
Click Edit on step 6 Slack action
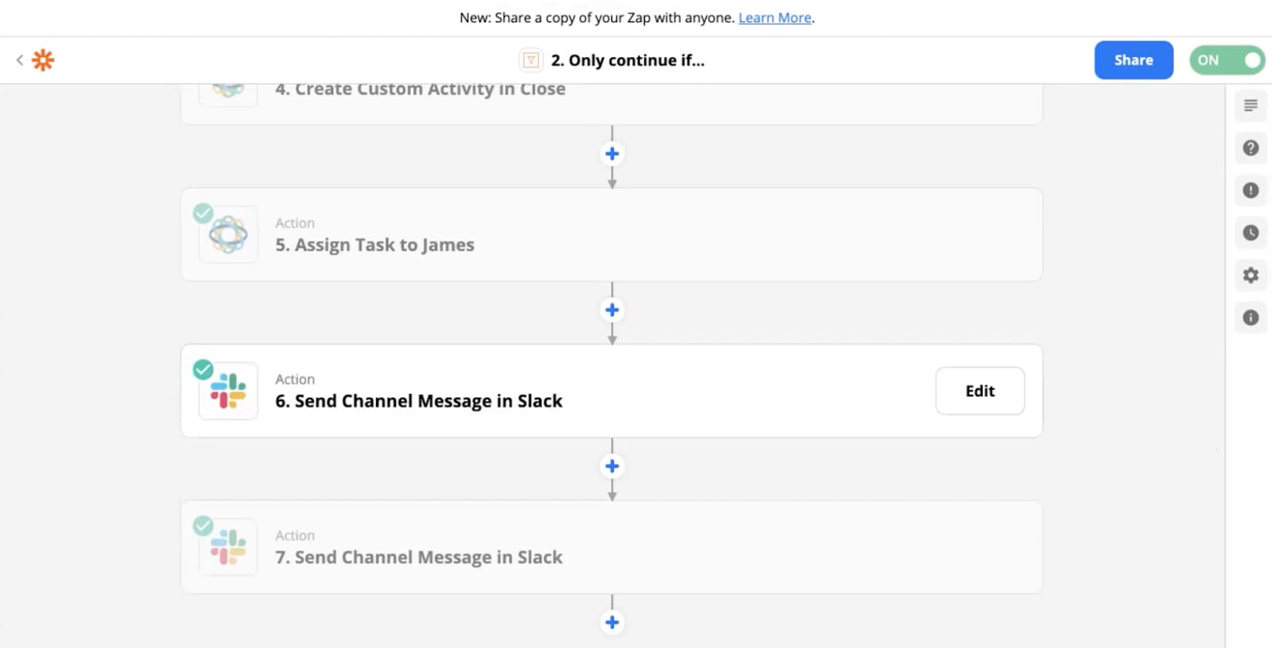pyautogui.click(x=979, y=391)
